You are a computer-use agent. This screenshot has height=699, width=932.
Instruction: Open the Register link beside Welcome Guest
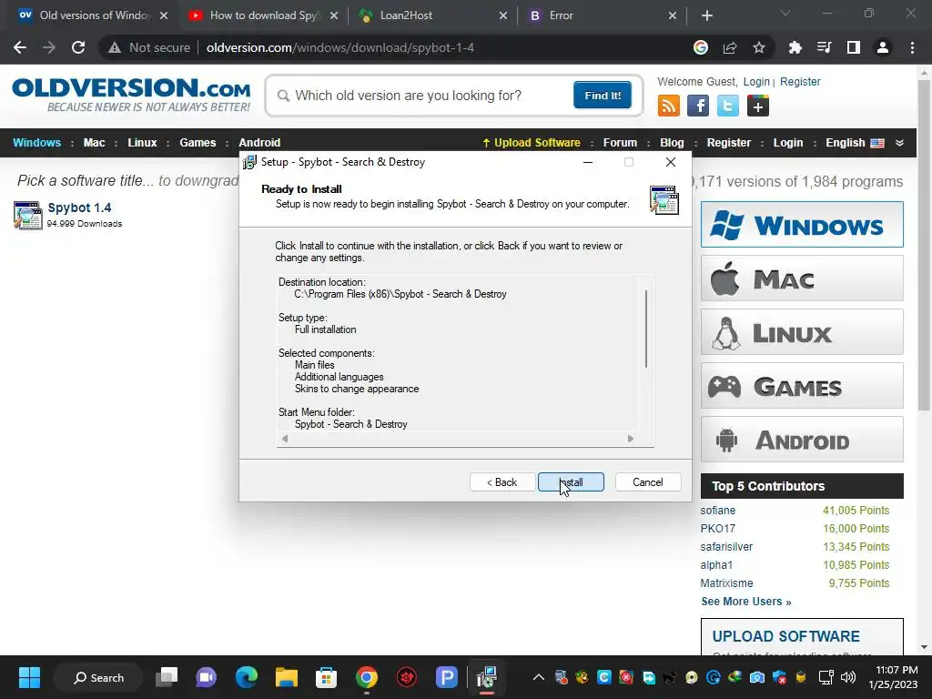click(800, 81)
